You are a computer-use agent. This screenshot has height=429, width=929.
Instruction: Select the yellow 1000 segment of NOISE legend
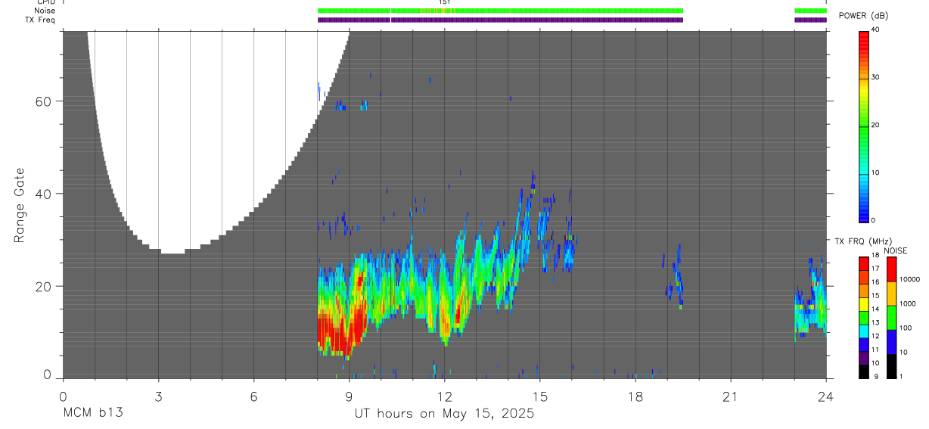pyautogui.click(x=892, y=293)
